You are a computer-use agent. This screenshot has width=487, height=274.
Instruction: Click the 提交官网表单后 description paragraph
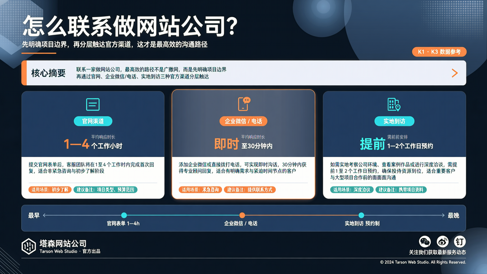pyautogui.click(x=91, y=168)
